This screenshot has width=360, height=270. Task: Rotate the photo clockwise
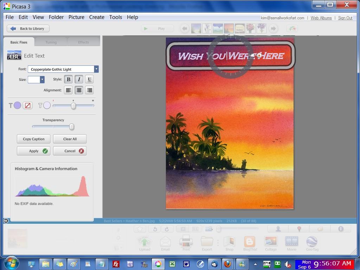(167, 229)
